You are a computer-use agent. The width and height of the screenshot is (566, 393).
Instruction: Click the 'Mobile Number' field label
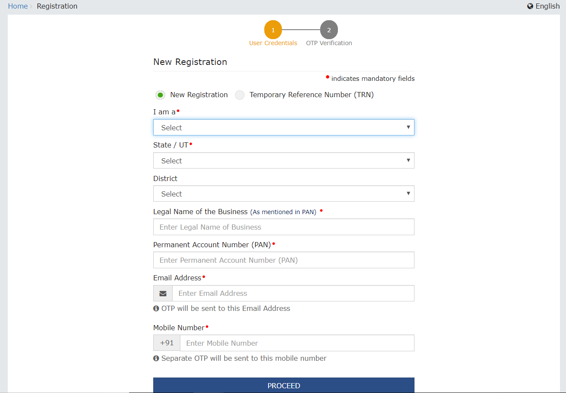click(x=179, y=328)
